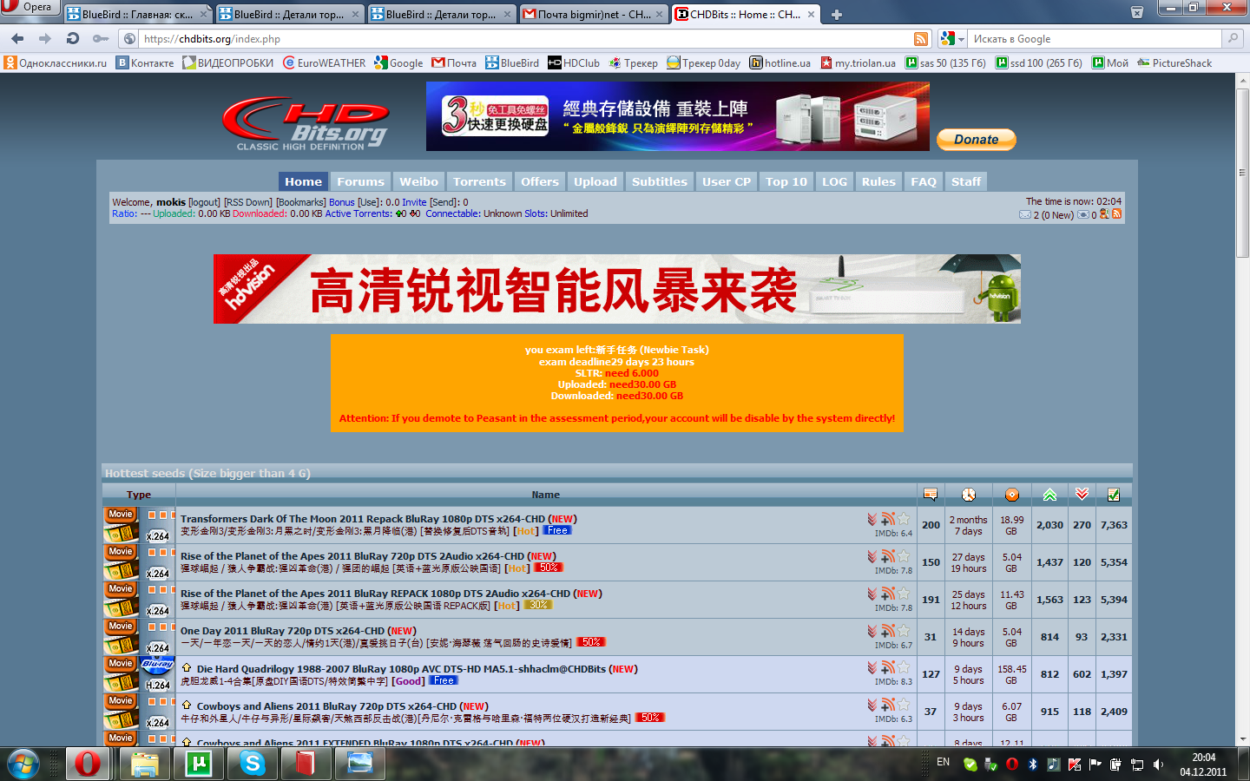Click the Windows Start button
Image resolution: width=1250 pixels, height=781 pixels.
point(23,764)
